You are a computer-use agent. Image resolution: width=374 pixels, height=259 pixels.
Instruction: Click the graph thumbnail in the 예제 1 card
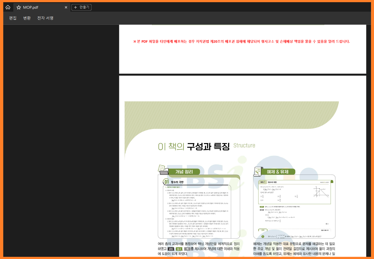pos(321,191)
